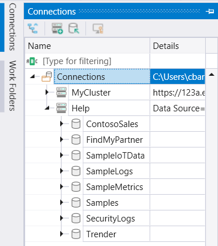Expand the SecurityLogs database
Screen dimensions: 218x246
[61, 218]
